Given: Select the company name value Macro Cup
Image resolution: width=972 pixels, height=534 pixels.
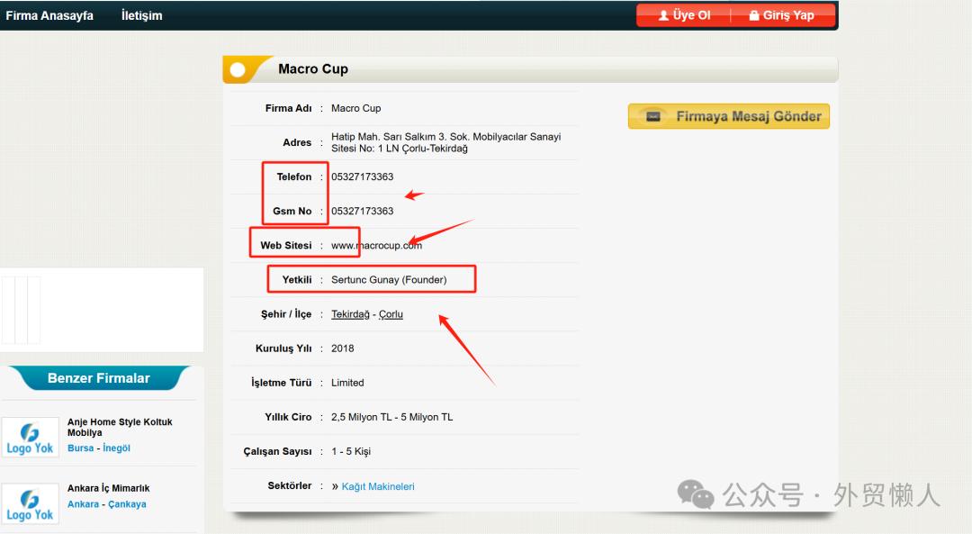Looking at the screenshot, I should pyautogui.click(x=355, y=108).
